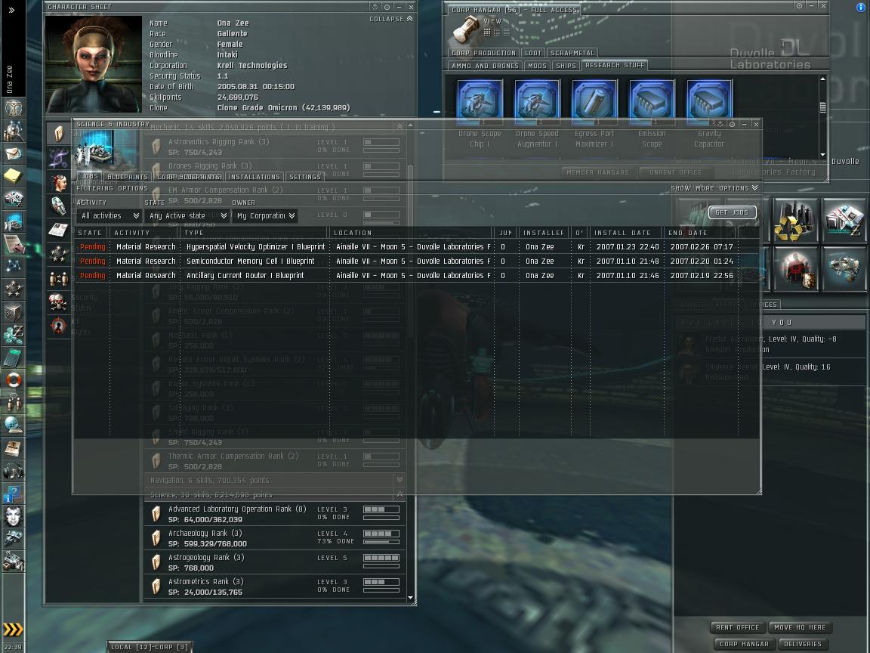Click Deliveries button
870x653 pixels.
[x=802, y=644]
